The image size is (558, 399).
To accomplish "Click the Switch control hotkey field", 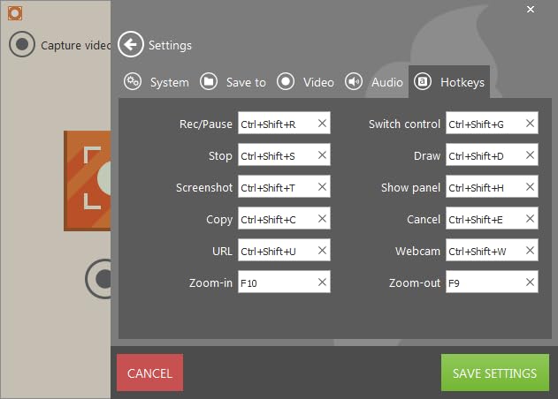I will (492, 123).
